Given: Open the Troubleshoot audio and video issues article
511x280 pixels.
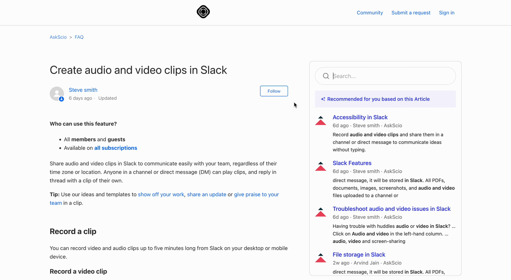Looking at the screenshot, I should pyautogui.click(x=391, y=209).
